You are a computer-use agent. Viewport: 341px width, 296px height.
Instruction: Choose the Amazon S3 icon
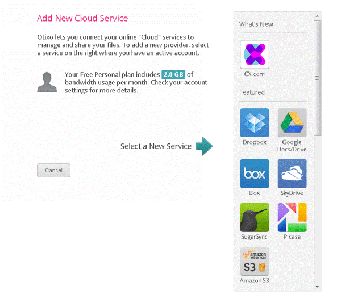255,261
